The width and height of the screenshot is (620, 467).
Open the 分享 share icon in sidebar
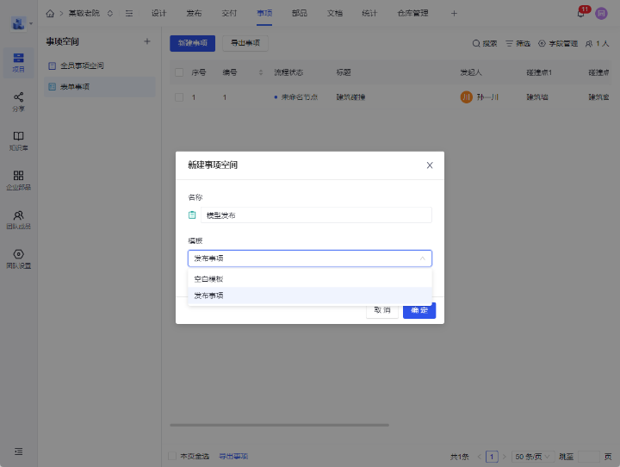(18, 98)
